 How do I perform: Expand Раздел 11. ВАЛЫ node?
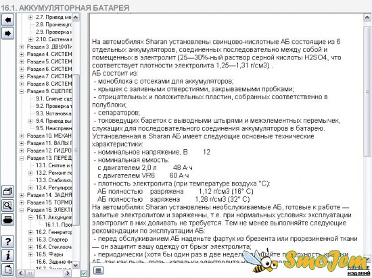click(22, 143)
